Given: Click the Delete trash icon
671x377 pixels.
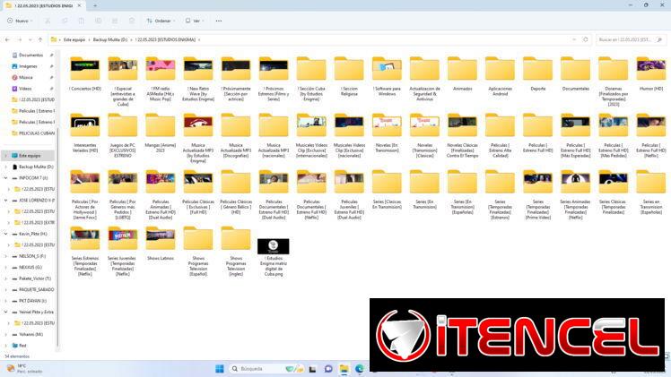Looking at the screenshot, I should [x=132, y=21].
